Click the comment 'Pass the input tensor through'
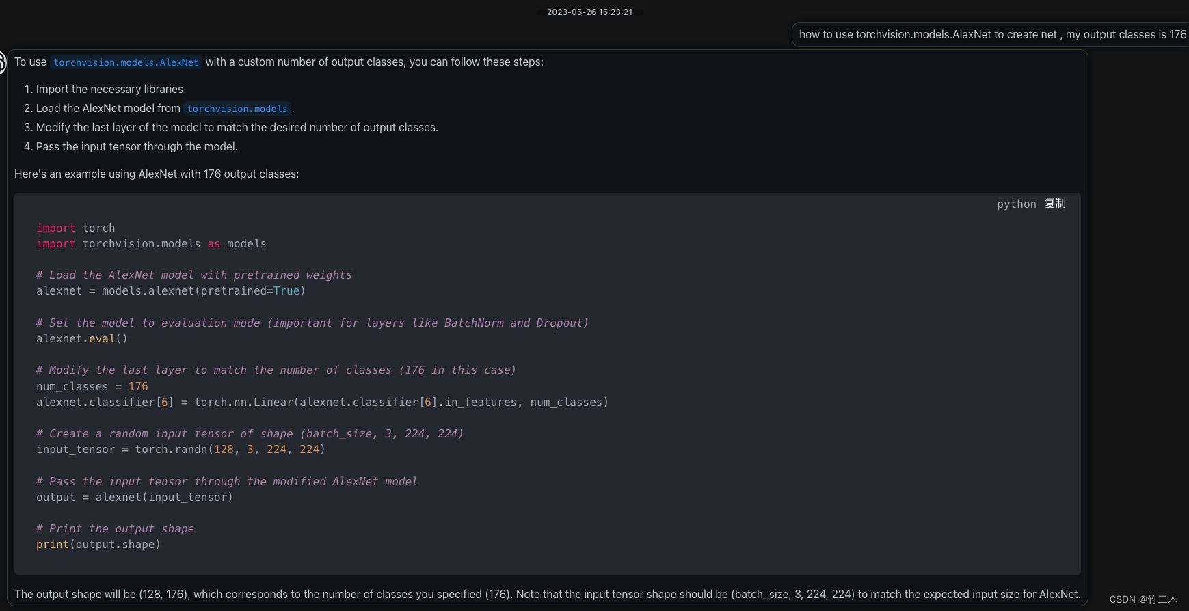This screenshot has height=611, width=1189. click(227, 481)
